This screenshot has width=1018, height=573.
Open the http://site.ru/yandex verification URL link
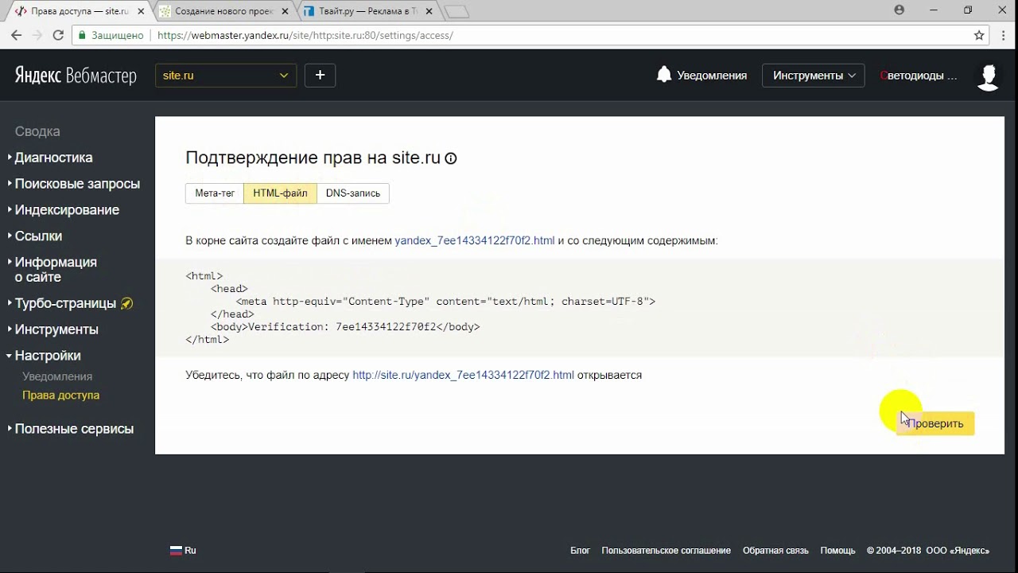pyautogui.click(x=463, y=375)
